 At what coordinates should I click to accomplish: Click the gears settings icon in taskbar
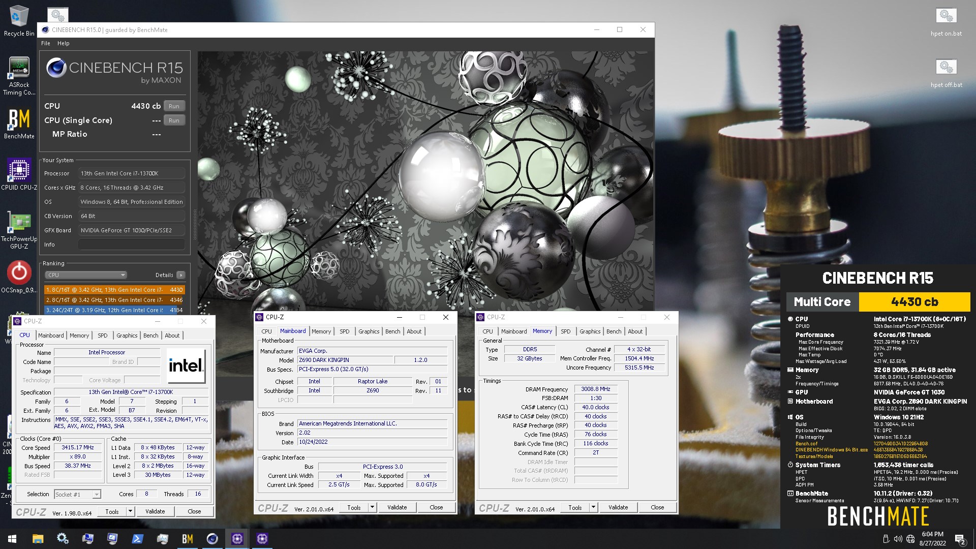click(x=63, y=539)
